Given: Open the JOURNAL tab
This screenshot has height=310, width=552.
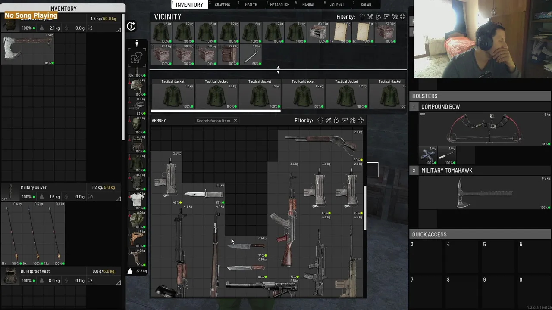Looking at the screenshot, I should pyautogui.click(x=337, y=5).
